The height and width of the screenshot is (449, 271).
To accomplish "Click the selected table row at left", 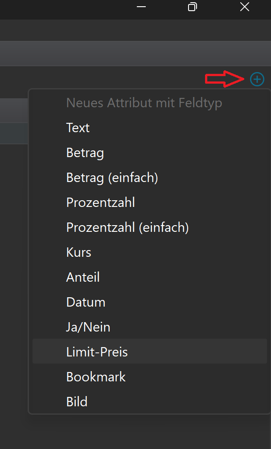I will (x=13, y=133).
